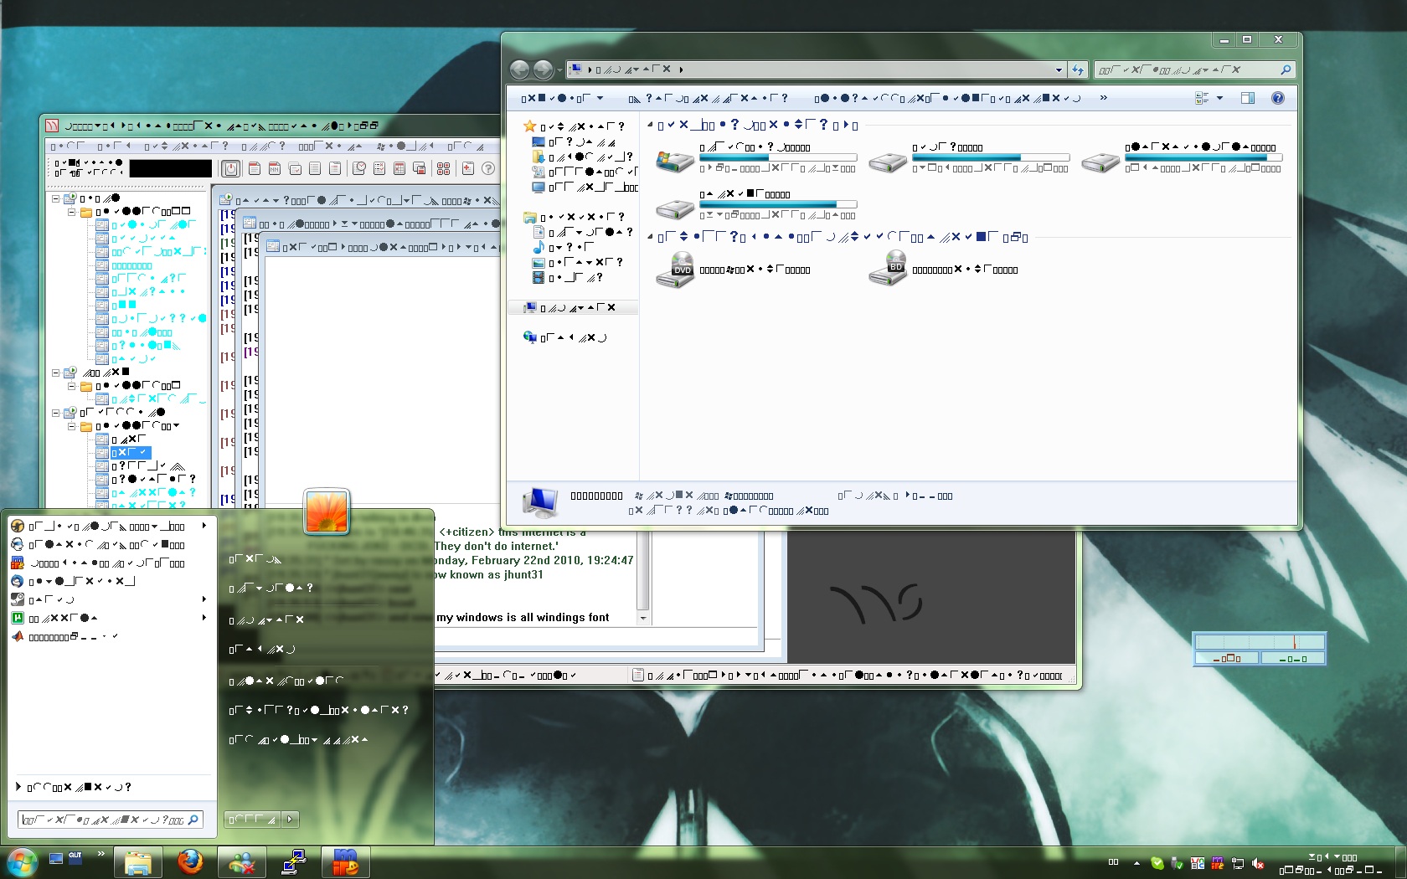Open the first command-bar menu in Explorer

point(562,98)
